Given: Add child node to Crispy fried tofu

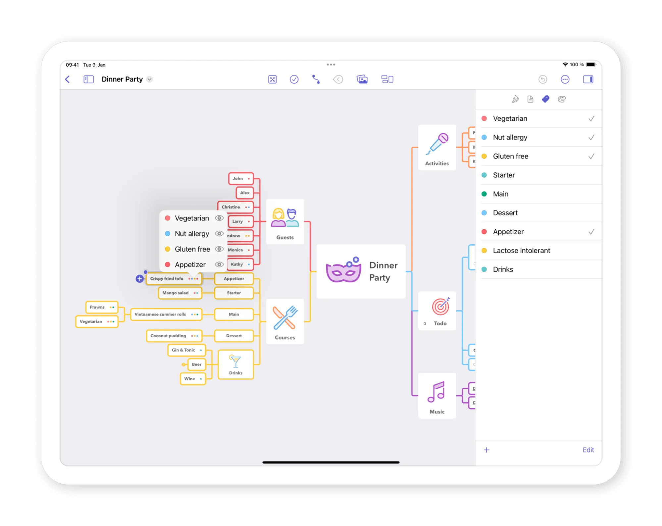Looking at the screenshot, I should click(140, 279).
